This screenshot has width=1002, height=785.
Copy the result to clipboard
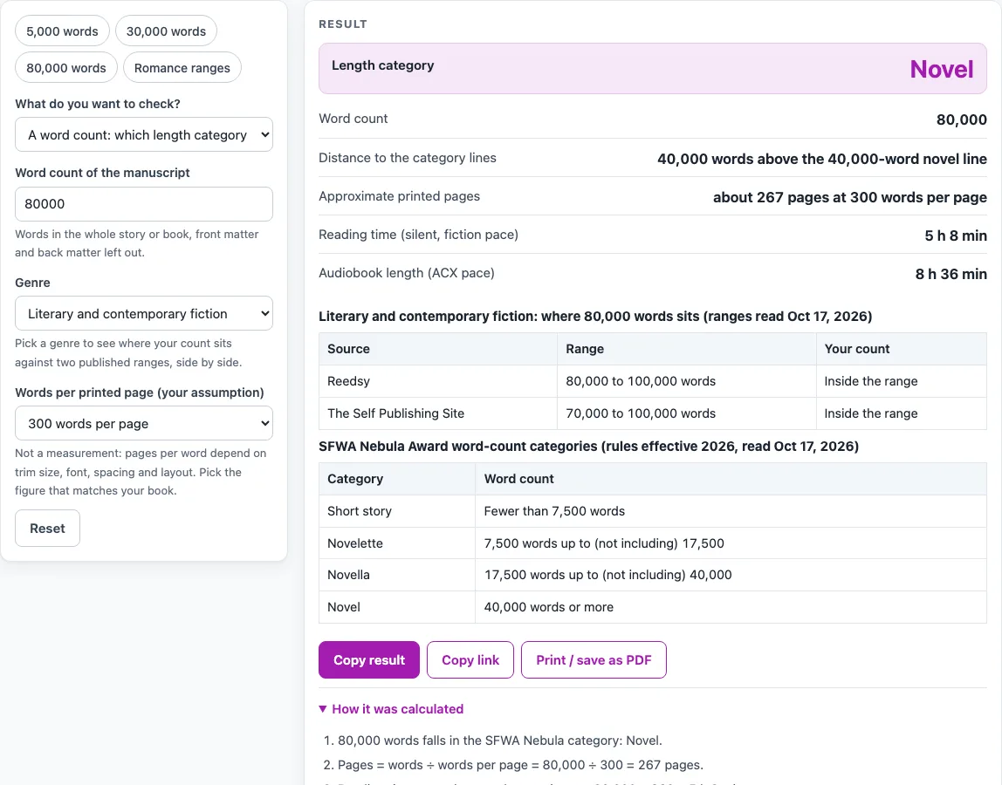[x=369, y=659]
